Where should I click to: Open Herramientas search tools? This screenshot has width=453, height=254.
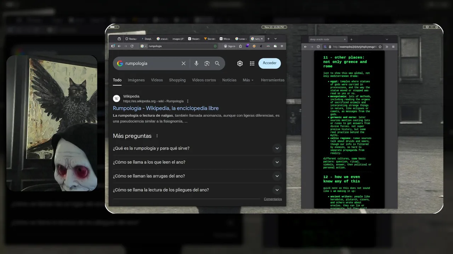[x=273, y=80]
